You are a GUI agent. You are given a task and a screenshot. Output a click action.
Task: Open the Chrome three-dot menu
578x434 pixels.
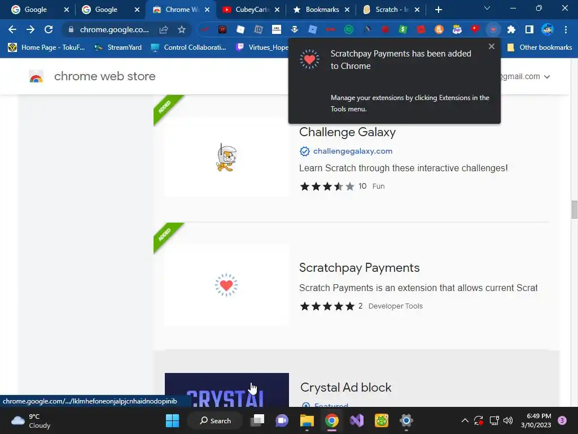[x=566, y=29]
